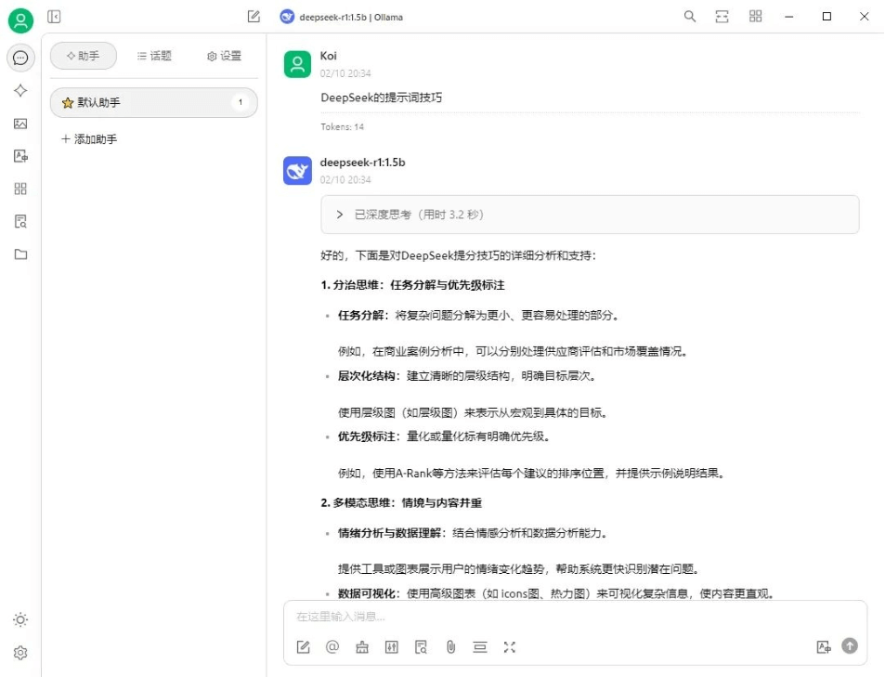Clear the context with the broom icon

(362, 647)
